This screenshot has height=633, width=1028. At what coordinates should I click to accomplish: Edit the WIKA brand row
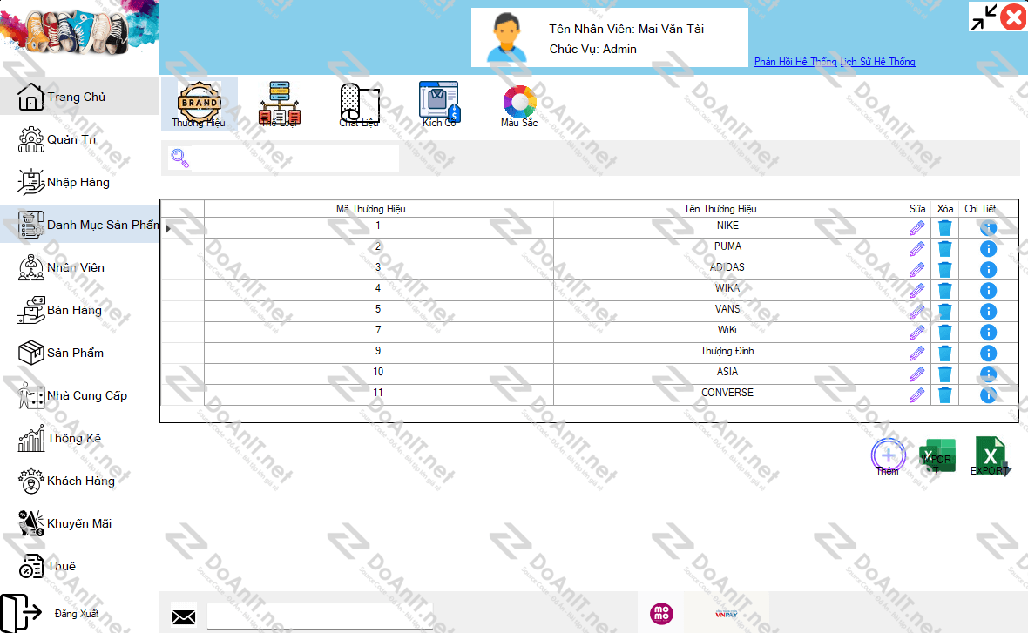916,291
